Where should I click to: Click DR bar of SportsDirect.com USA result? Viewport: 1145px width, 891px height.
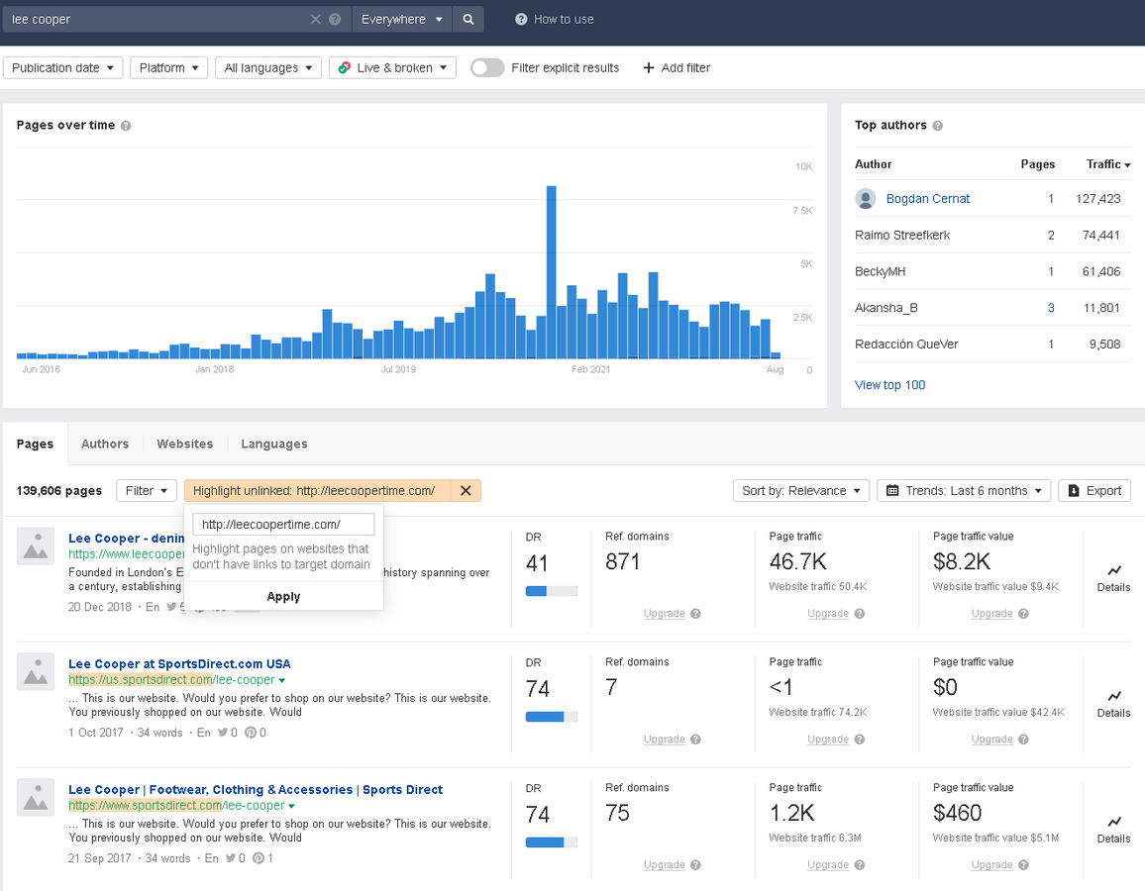[552, 717]
